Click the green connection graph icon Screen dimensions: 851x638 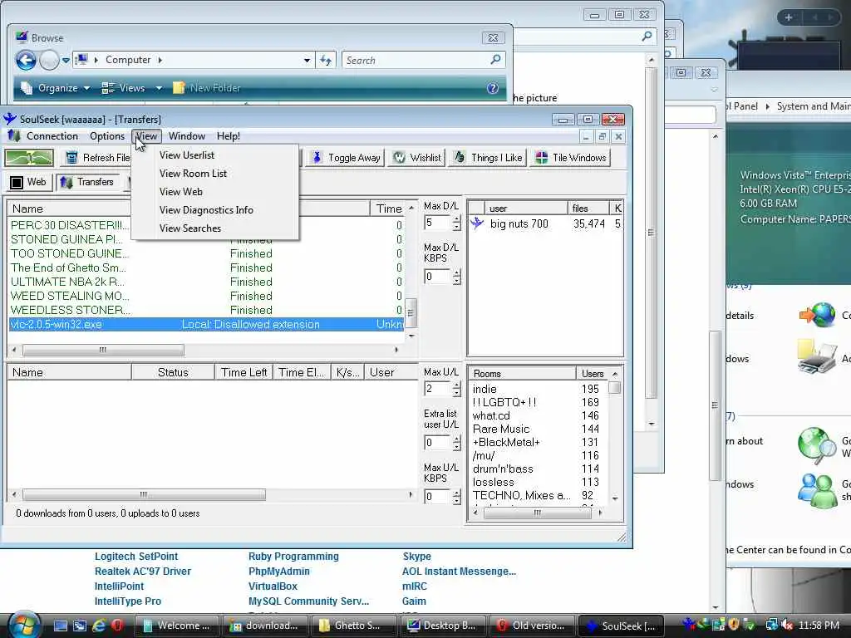pyautogui.click(x=29, y=158)
